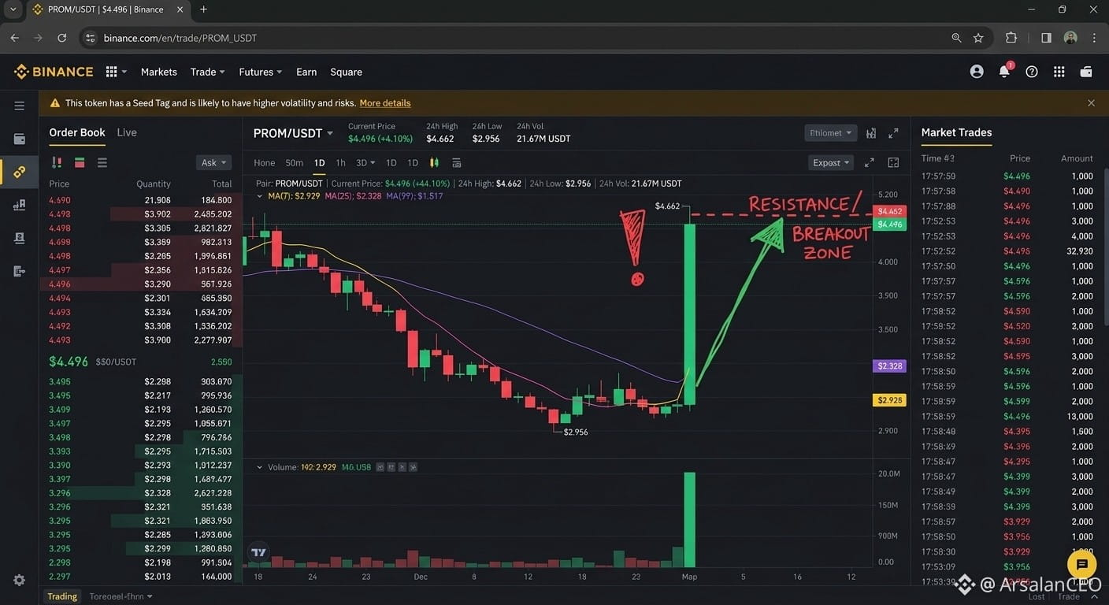
Task: Open the yellow chat support bubble
Action: pyautogui.click(x=1082, y=564)
